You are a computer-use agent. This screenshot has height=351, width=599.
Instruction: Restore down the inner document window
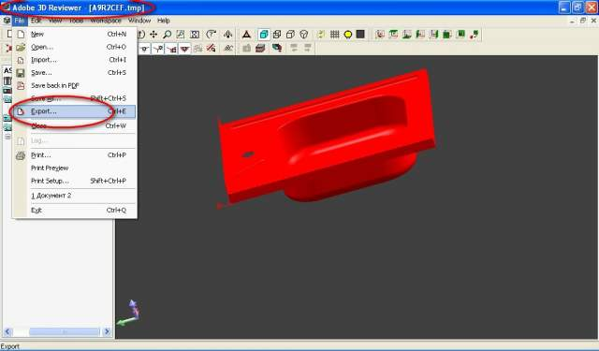point(582,21)
